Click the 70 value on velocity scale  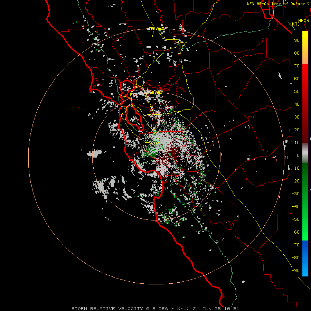[x=297, y=66]
